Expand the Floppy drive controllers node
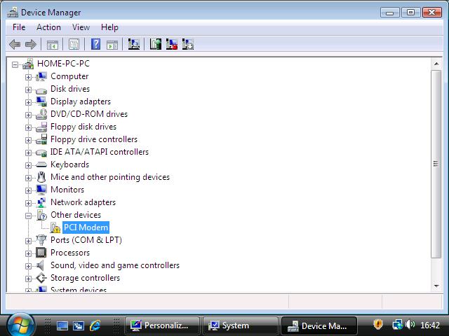 [28, 140]
